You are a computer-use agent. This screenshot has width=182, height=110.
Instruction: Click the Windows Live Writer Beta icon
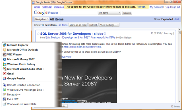pos(5,104)
